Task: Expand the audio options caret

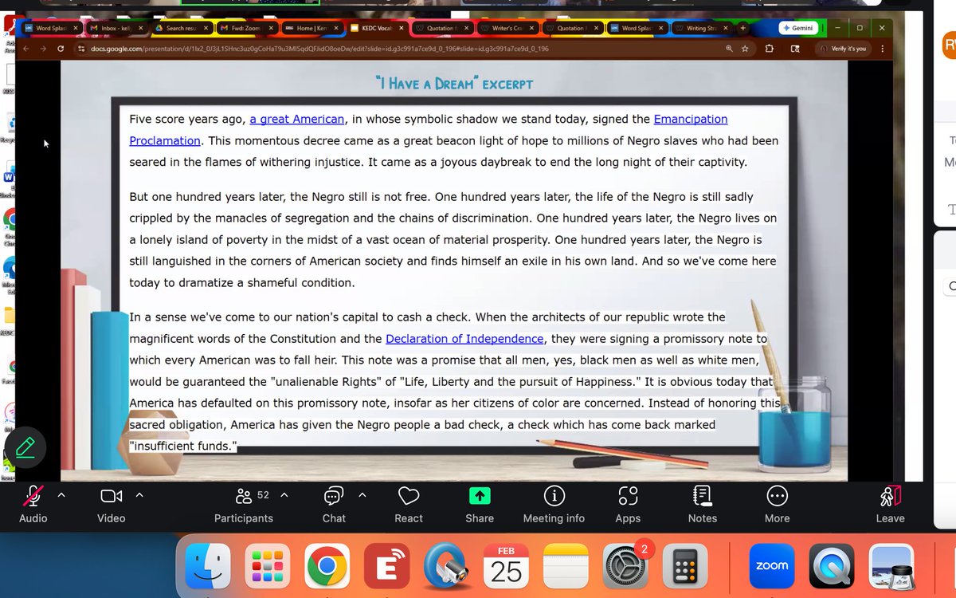Action: 61,495
